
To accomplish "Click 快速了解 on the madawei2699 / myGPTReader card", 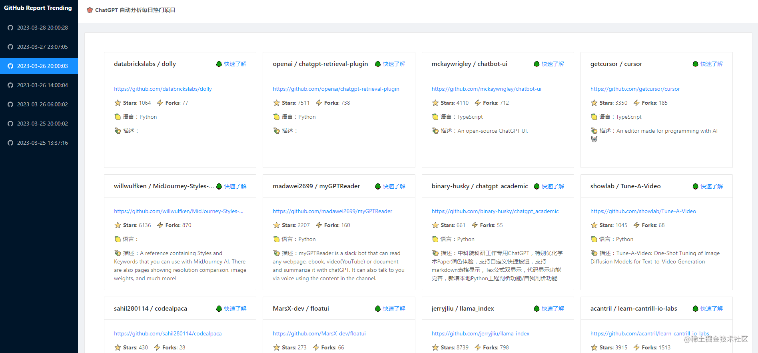I will [394, 186].
